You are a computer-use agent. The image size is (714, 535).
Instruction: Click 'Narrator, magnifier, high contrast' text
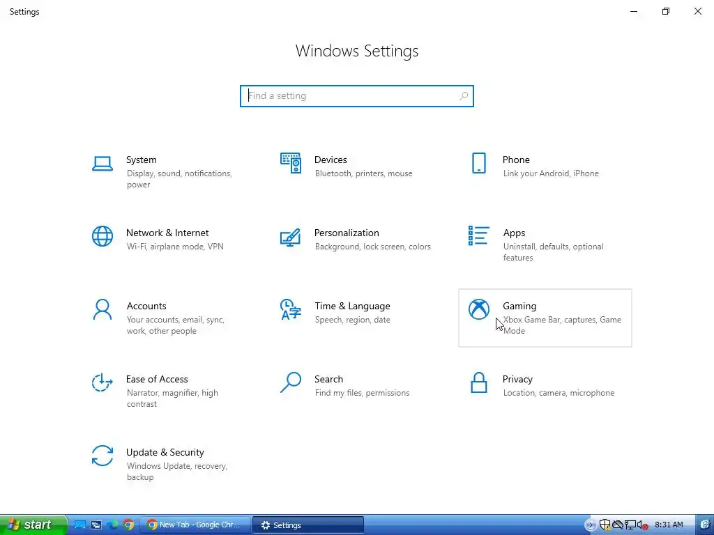click(x=172, y=398)
